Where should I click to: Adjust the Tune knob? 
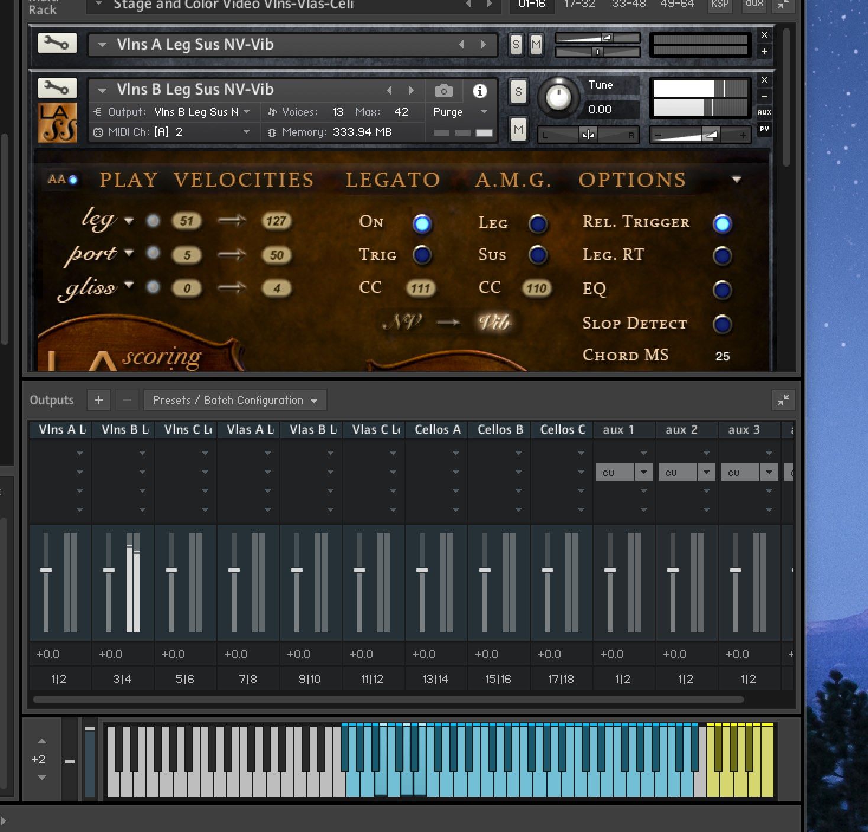(x=558, y=97)
